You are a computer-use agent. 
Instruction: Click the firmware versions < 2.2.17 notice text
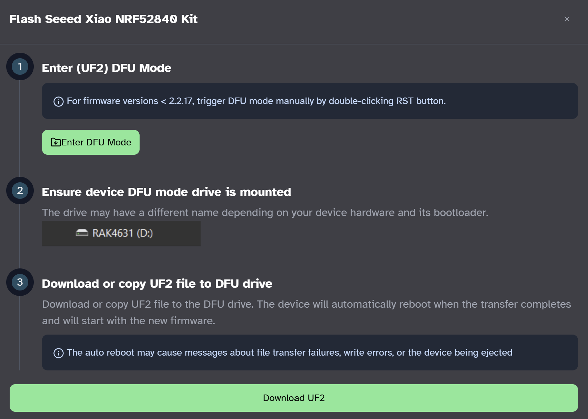(x=256, y=101)
